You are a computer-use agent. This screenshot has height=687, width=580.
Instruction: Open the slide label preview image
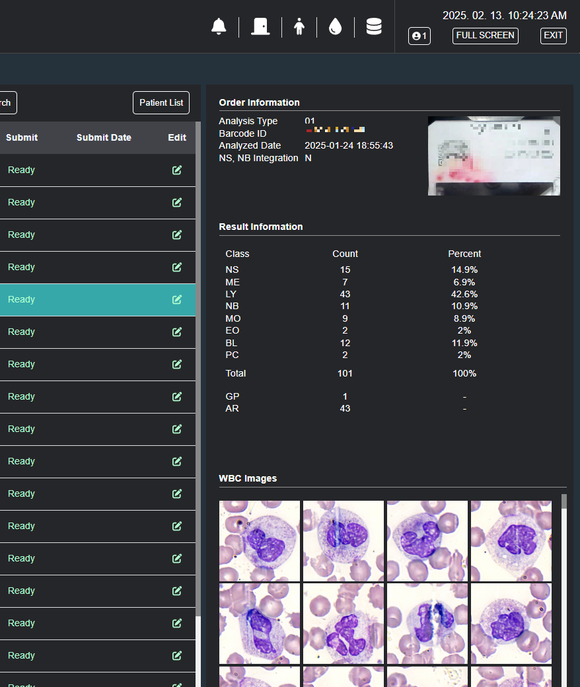493,156
